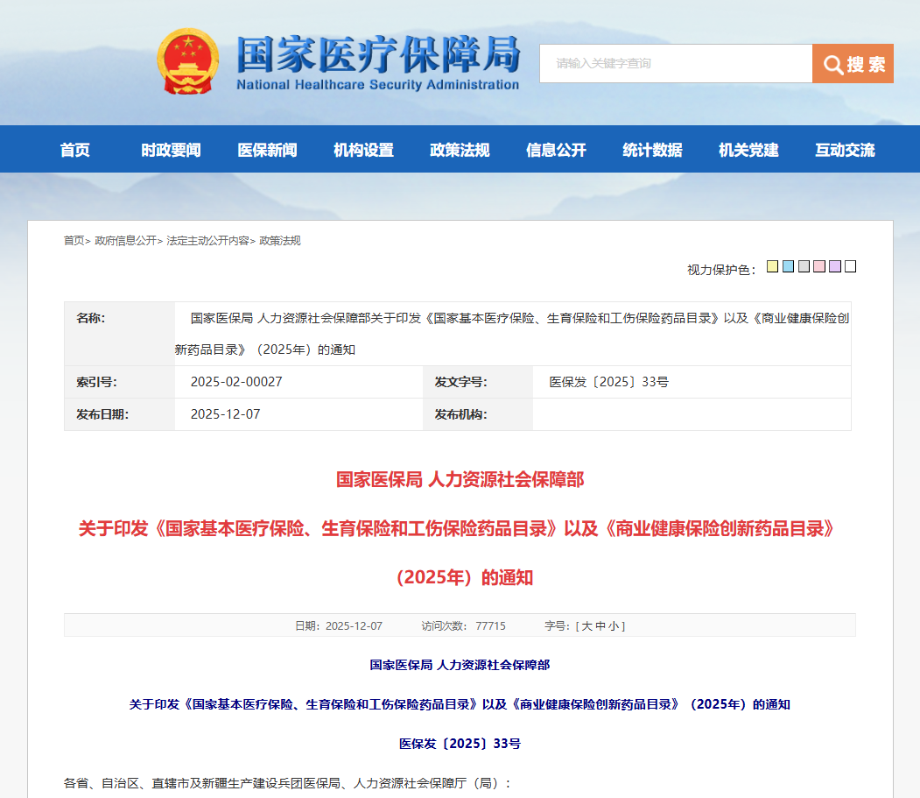This screenshot has width=920, height=798.
Task: Open 统计数据 in the navigation bar
Action: pos(652,150)
